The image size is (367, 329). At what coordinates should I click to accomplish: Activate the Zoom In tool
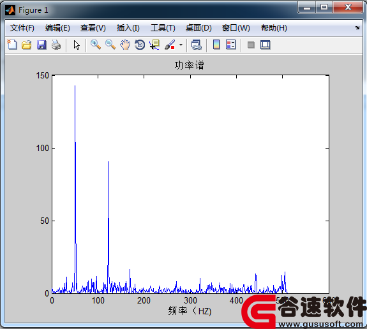coord(96,45)
